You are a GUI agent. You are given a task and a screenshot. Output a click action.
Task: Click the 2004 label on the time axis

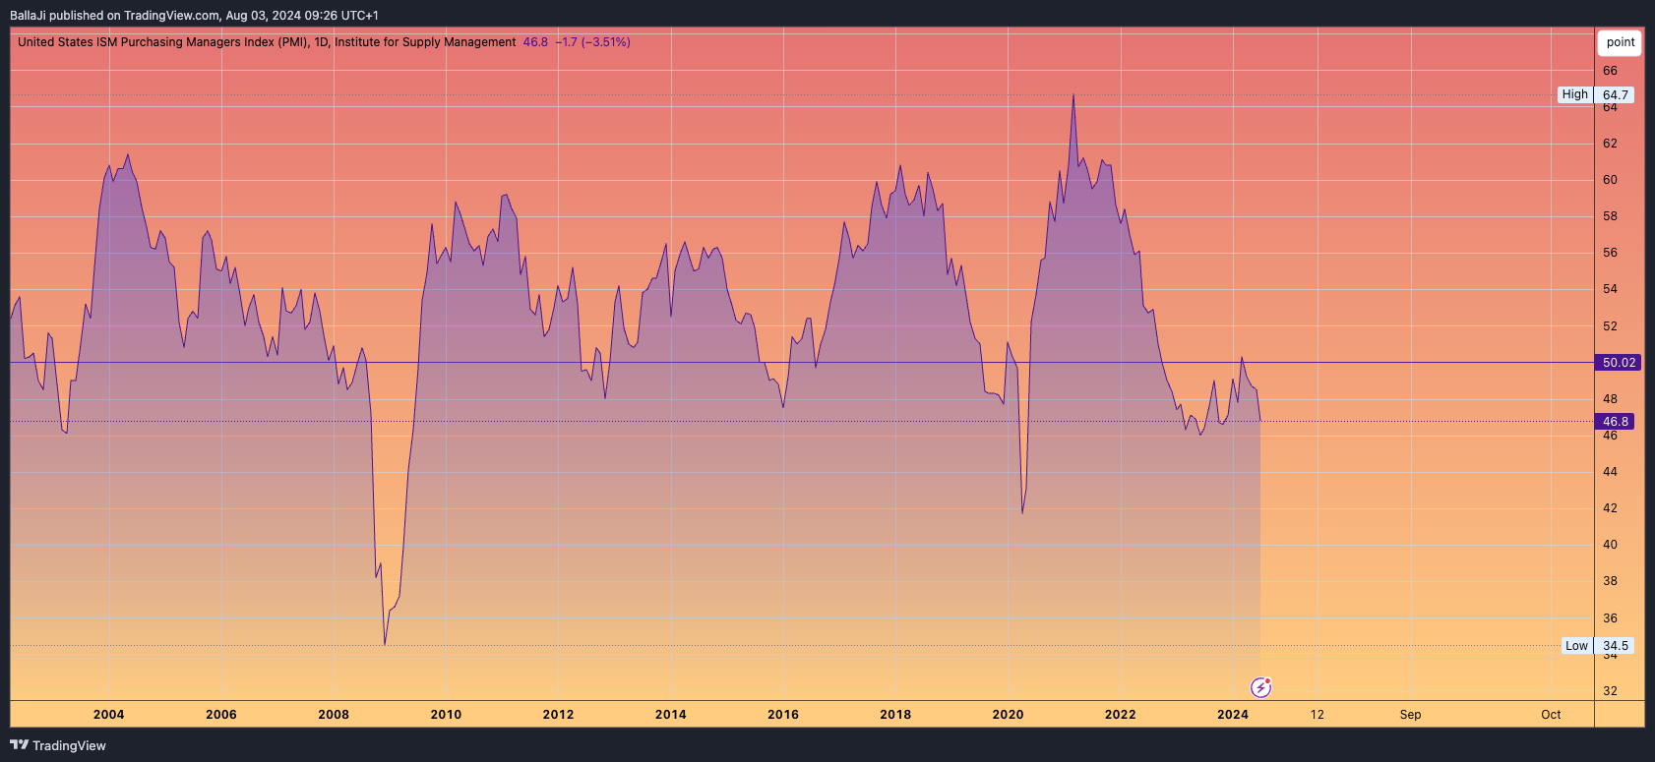click(108, 715)
